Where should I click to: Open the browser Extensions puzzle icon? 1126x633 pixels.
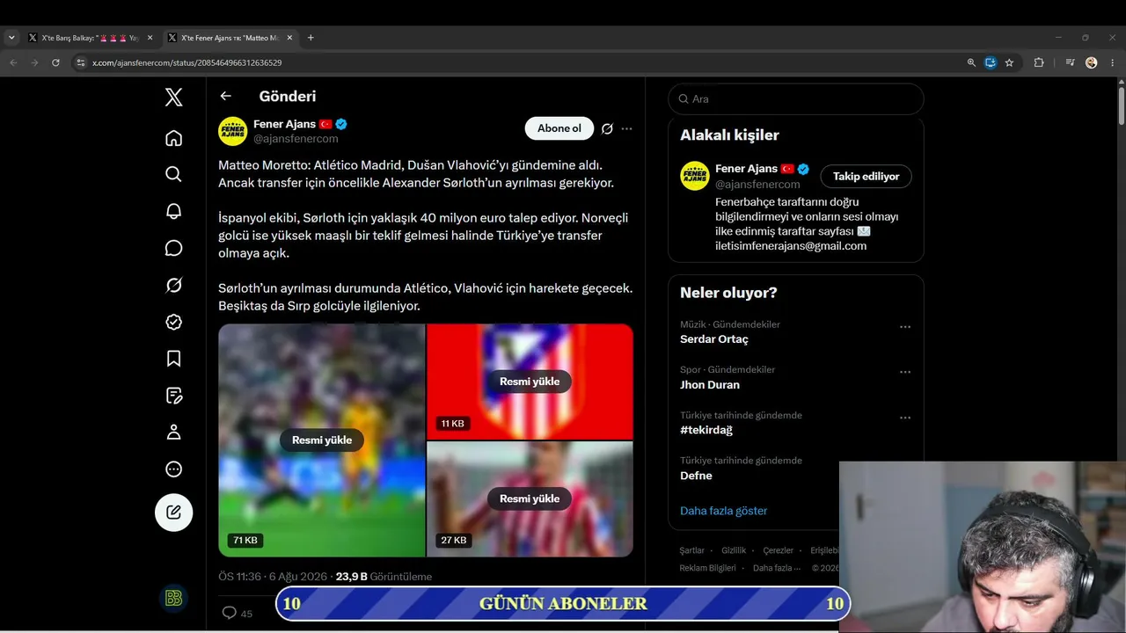1039,62
